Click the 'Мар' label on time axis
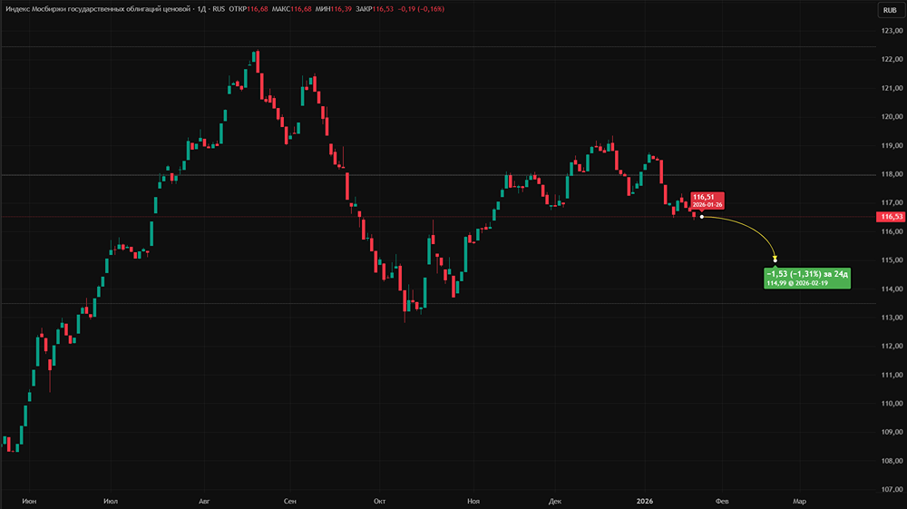This screenshot has height=509, width=907. coord(799,501)
